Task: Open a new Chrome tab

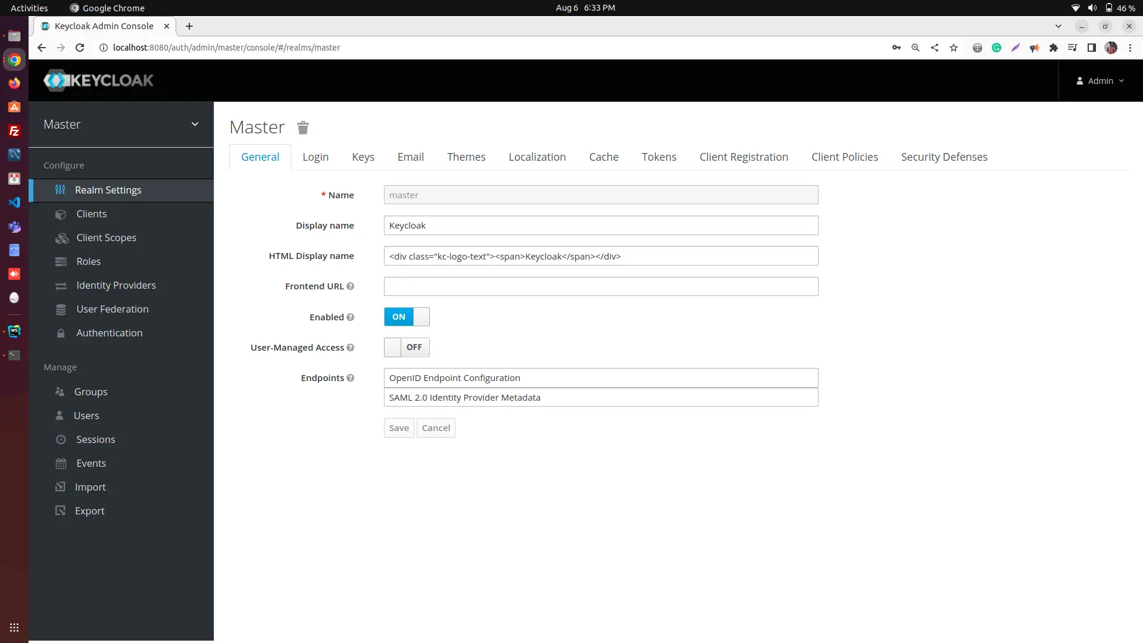Action: (x=189, y=26)
